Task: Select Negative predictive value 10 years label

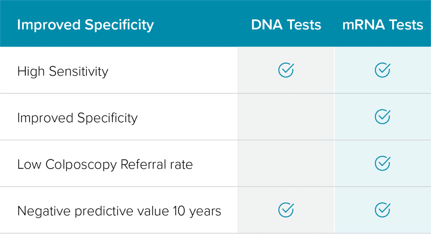Action: click(119, 211)
